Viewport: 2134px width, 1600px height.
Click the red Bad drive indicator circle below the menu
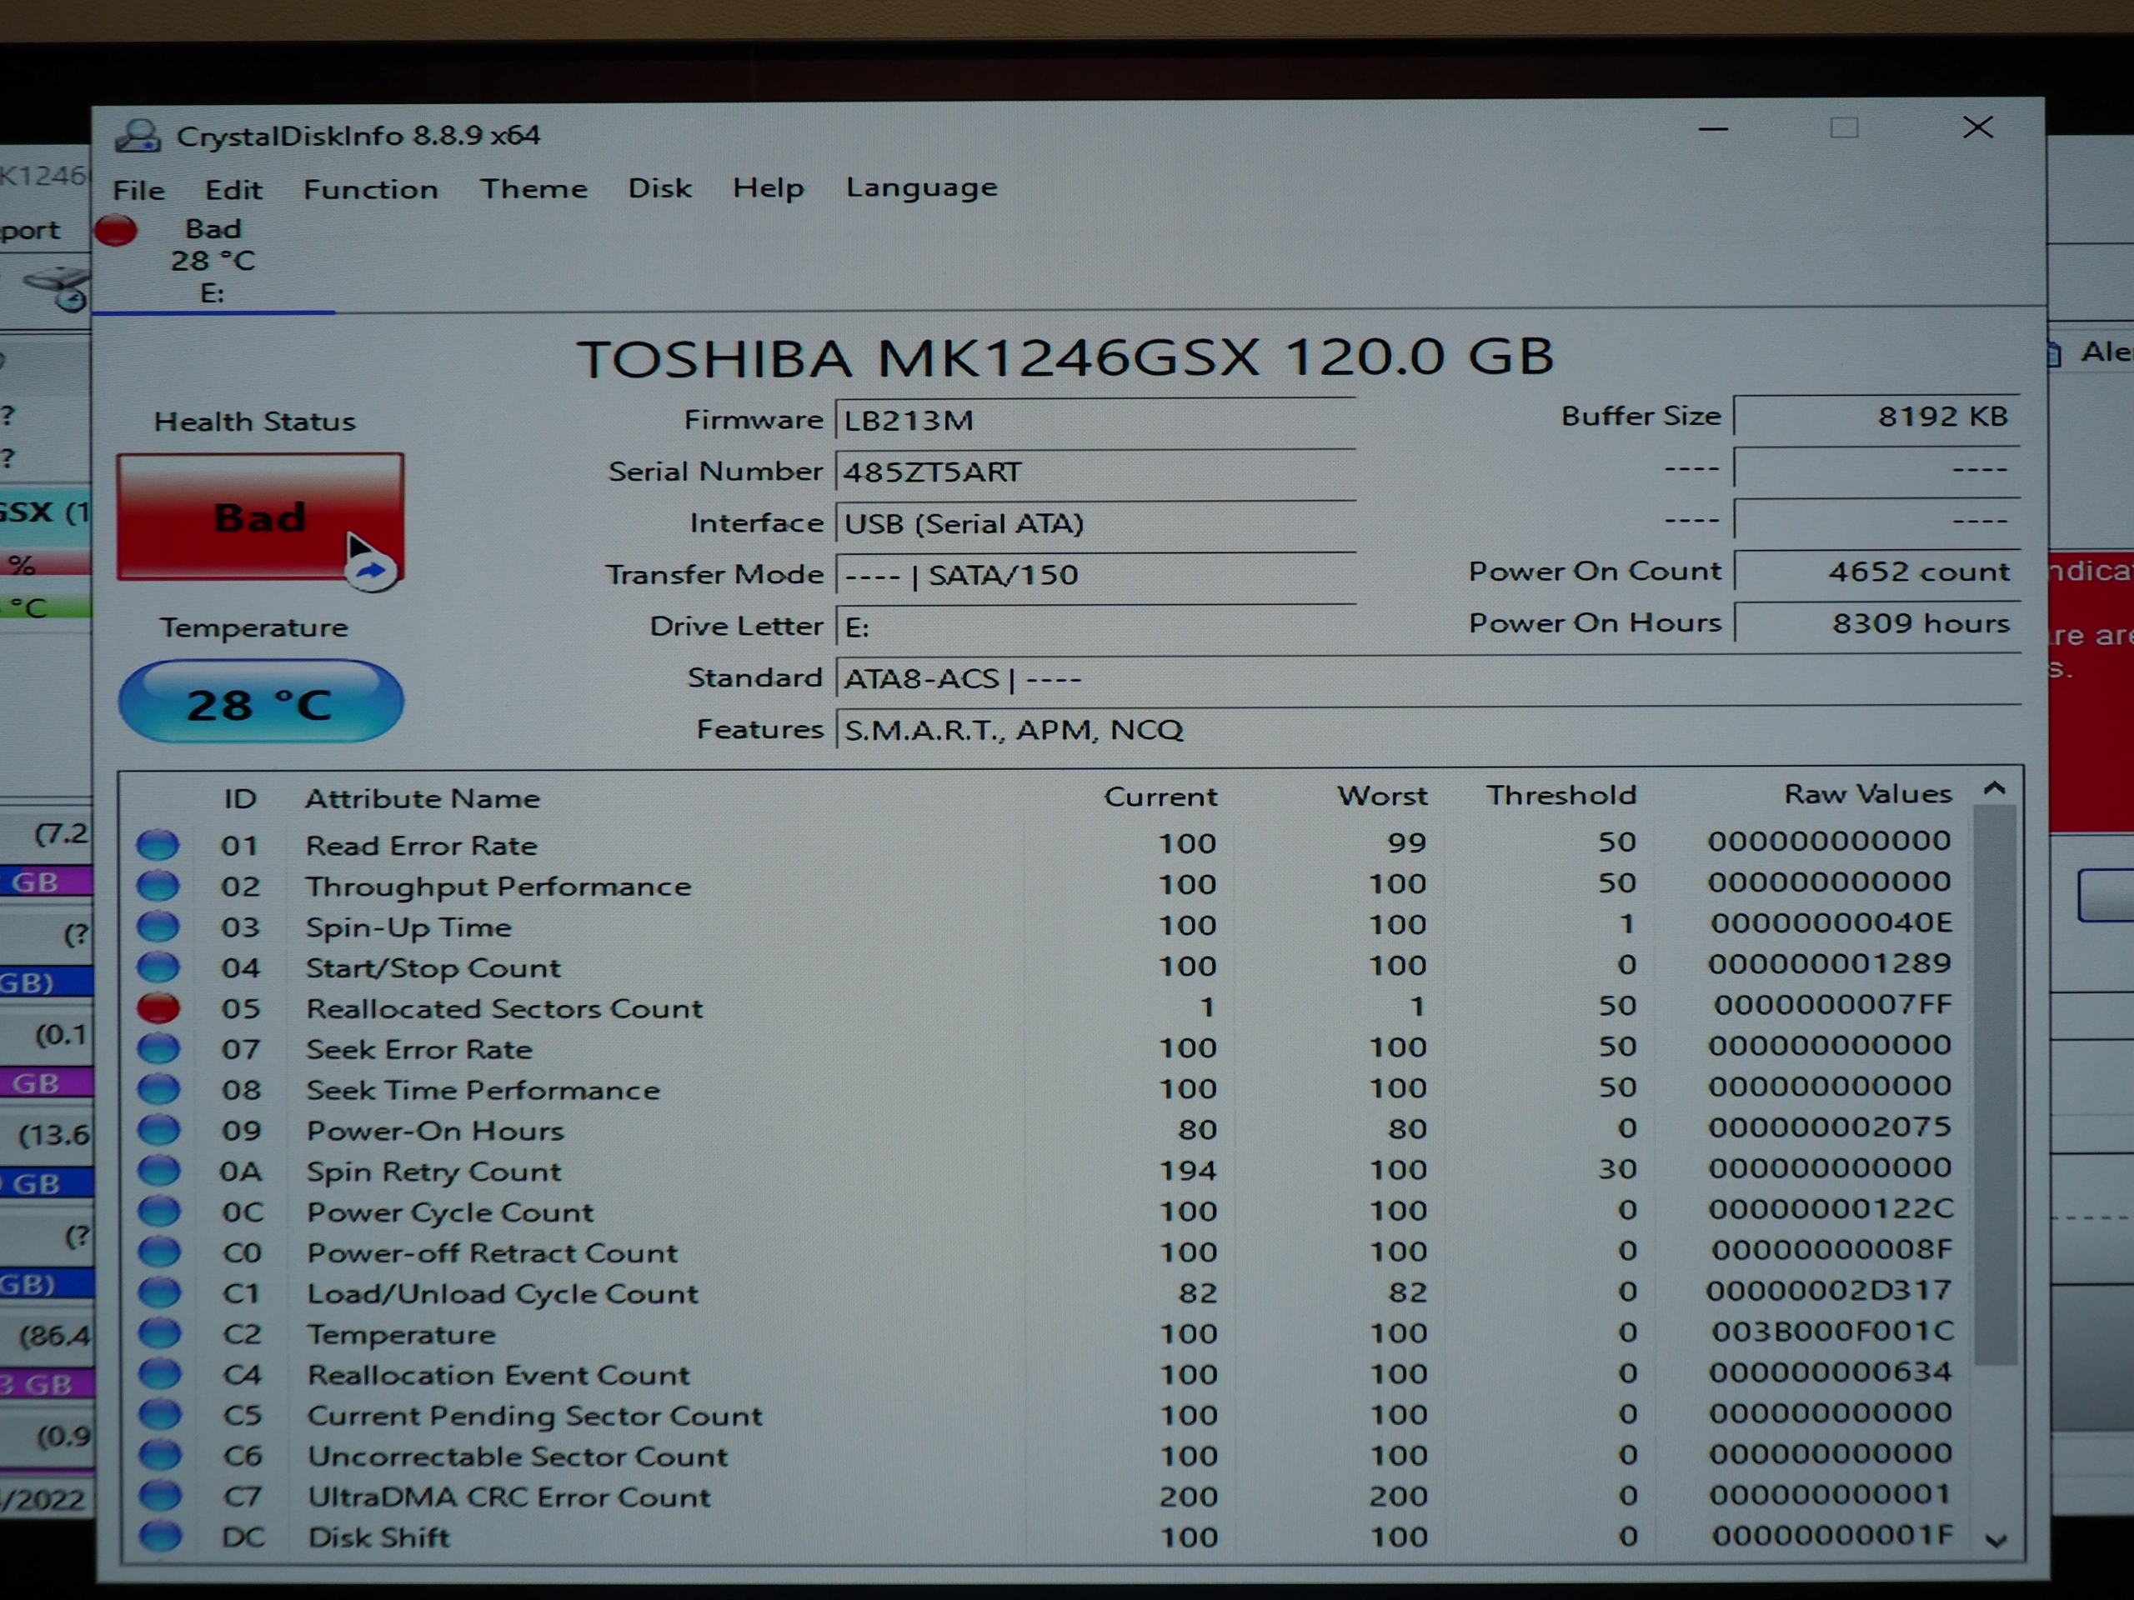(117, 229)
